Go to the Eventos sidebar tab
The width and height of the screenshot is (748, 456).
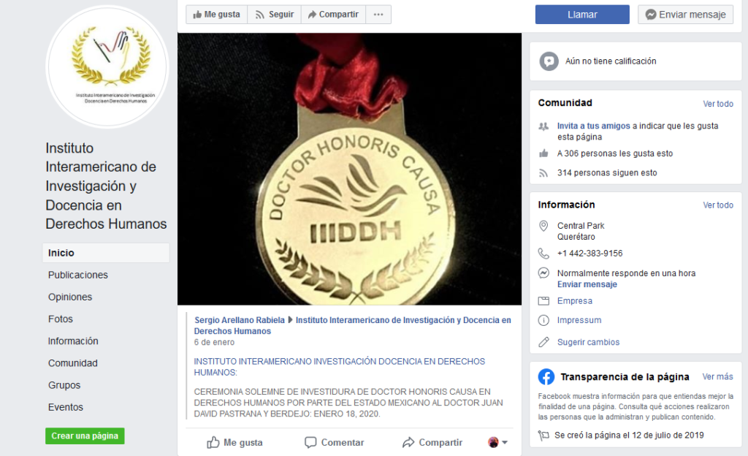[x=65, y=407]
